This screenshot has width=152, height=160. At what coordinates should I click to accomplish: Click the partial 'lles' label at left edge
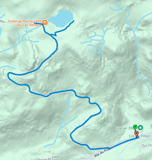(2, 21)
